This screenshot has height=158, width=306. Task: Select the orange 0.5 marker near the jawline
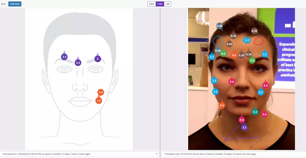[222, 106]
